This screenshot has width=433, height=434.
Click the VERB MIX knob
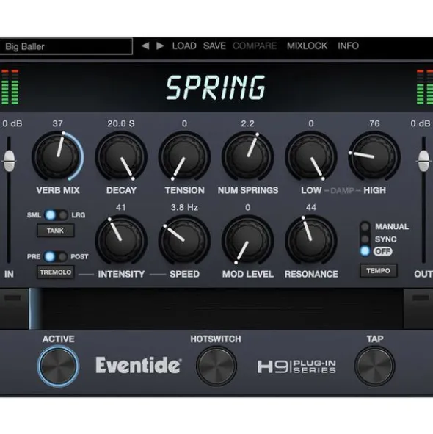point(58,156)
